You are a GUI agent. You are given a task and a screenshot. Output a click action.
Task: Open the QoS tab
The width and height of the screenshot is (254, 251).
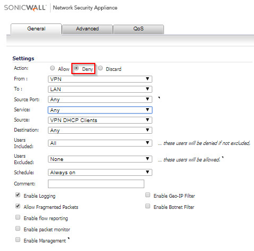(138, 29)
